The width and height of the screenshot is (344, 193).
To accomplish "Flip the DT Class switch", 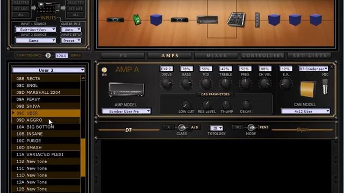I will click(x=182, y=128).
